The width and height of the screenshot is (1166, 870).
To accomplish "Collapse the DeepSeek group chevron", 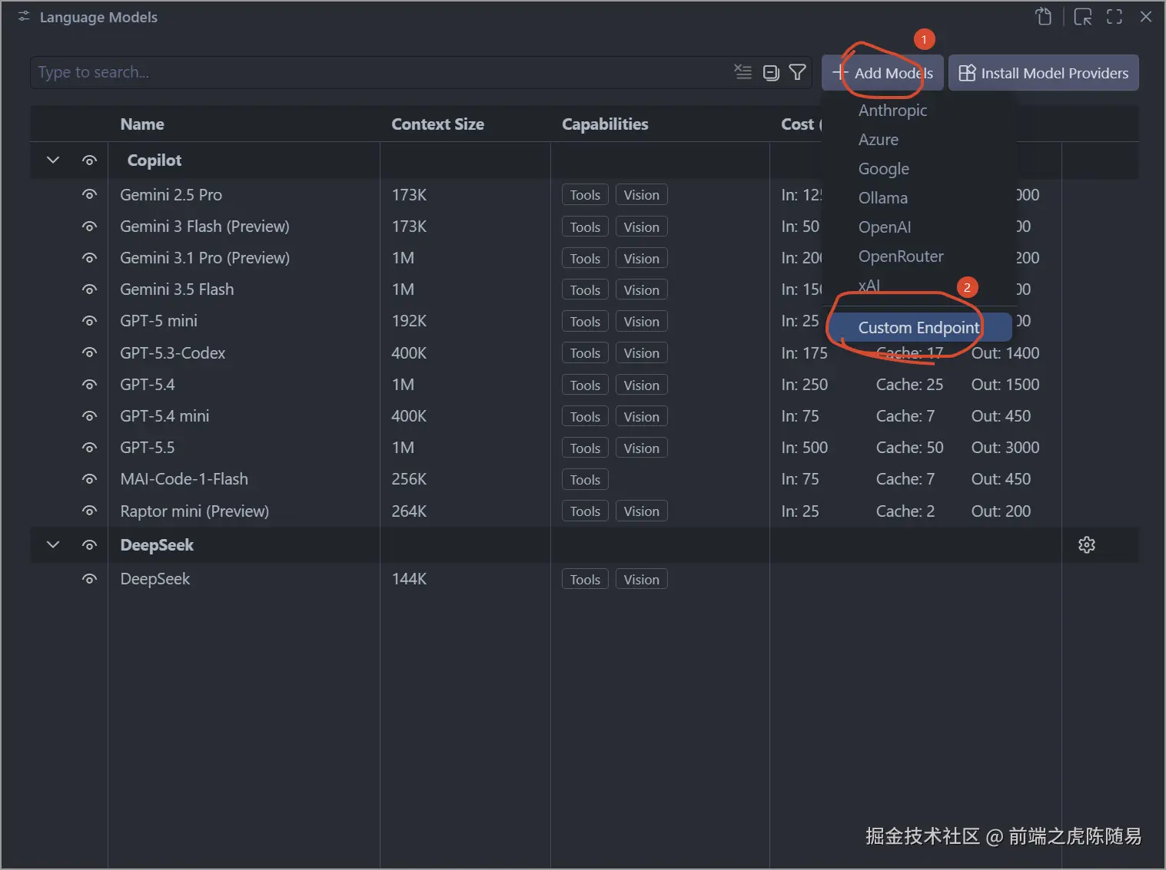I will [x=53, y=545].
